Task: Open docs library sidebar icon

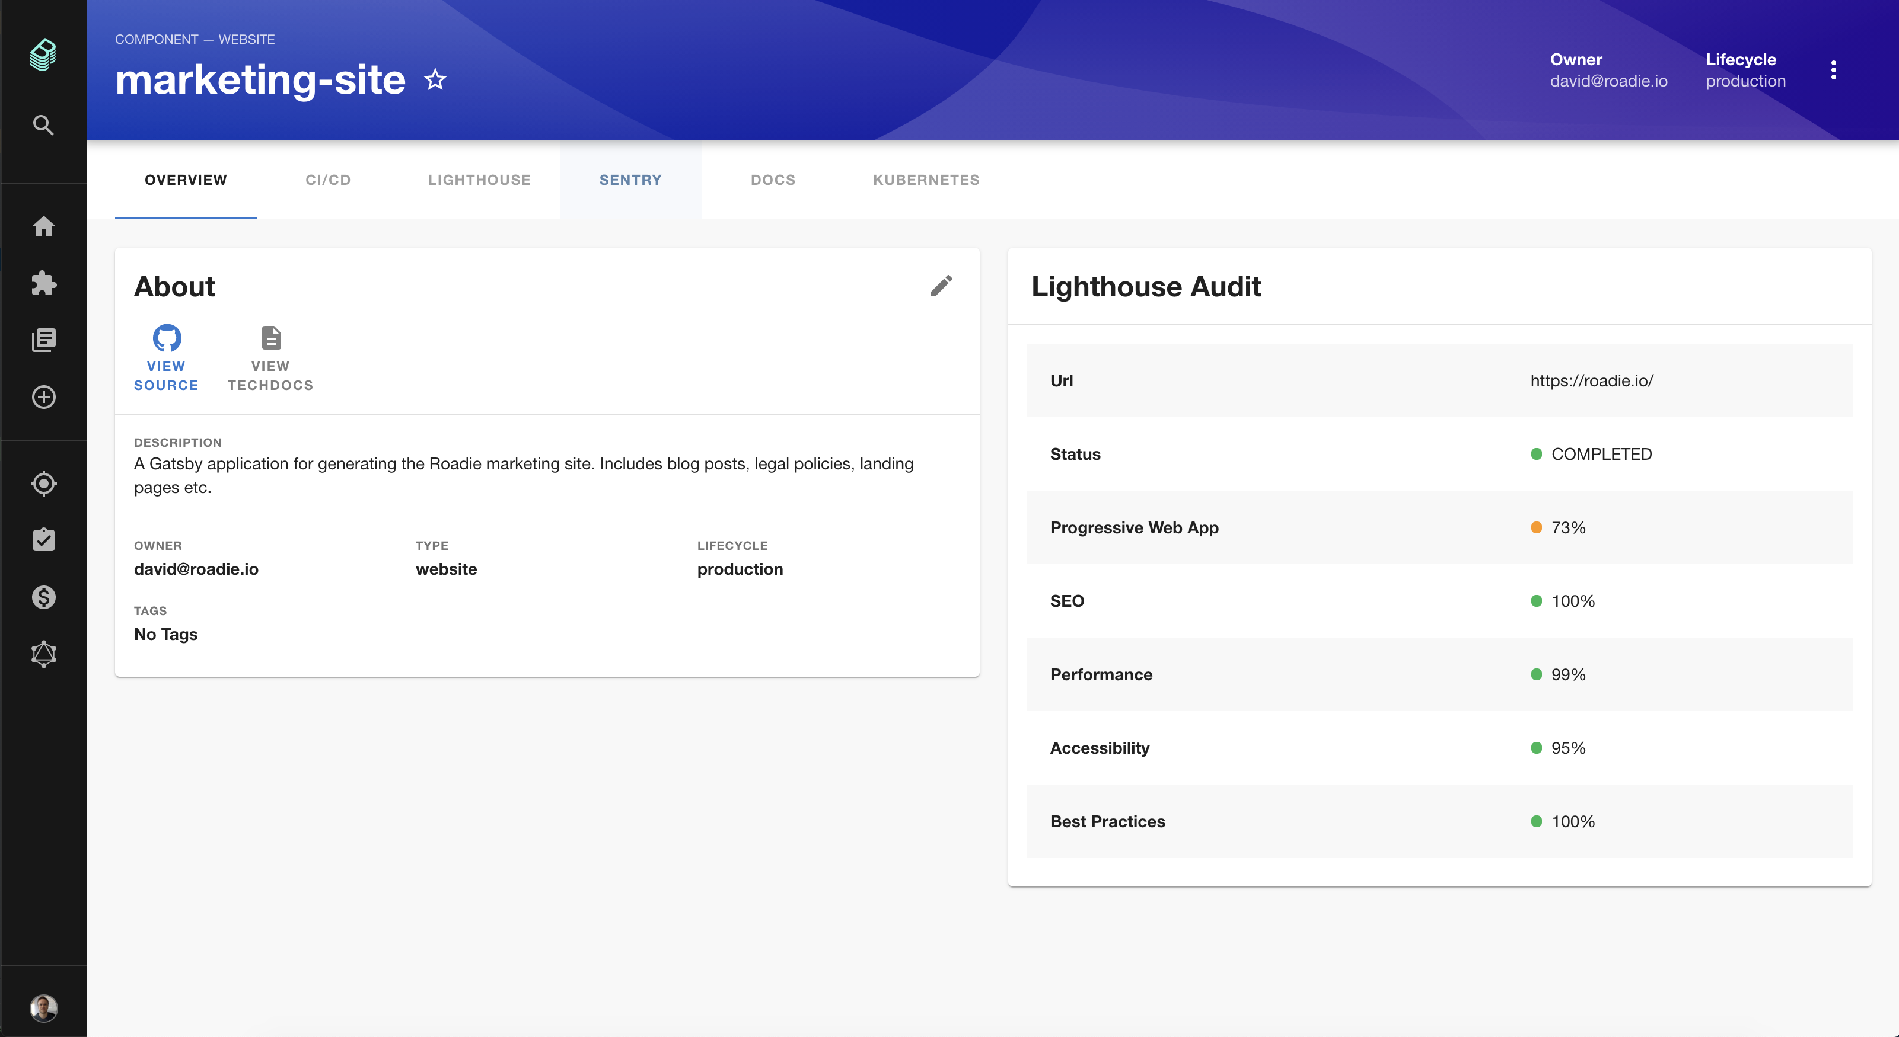Action: [43, 340]
